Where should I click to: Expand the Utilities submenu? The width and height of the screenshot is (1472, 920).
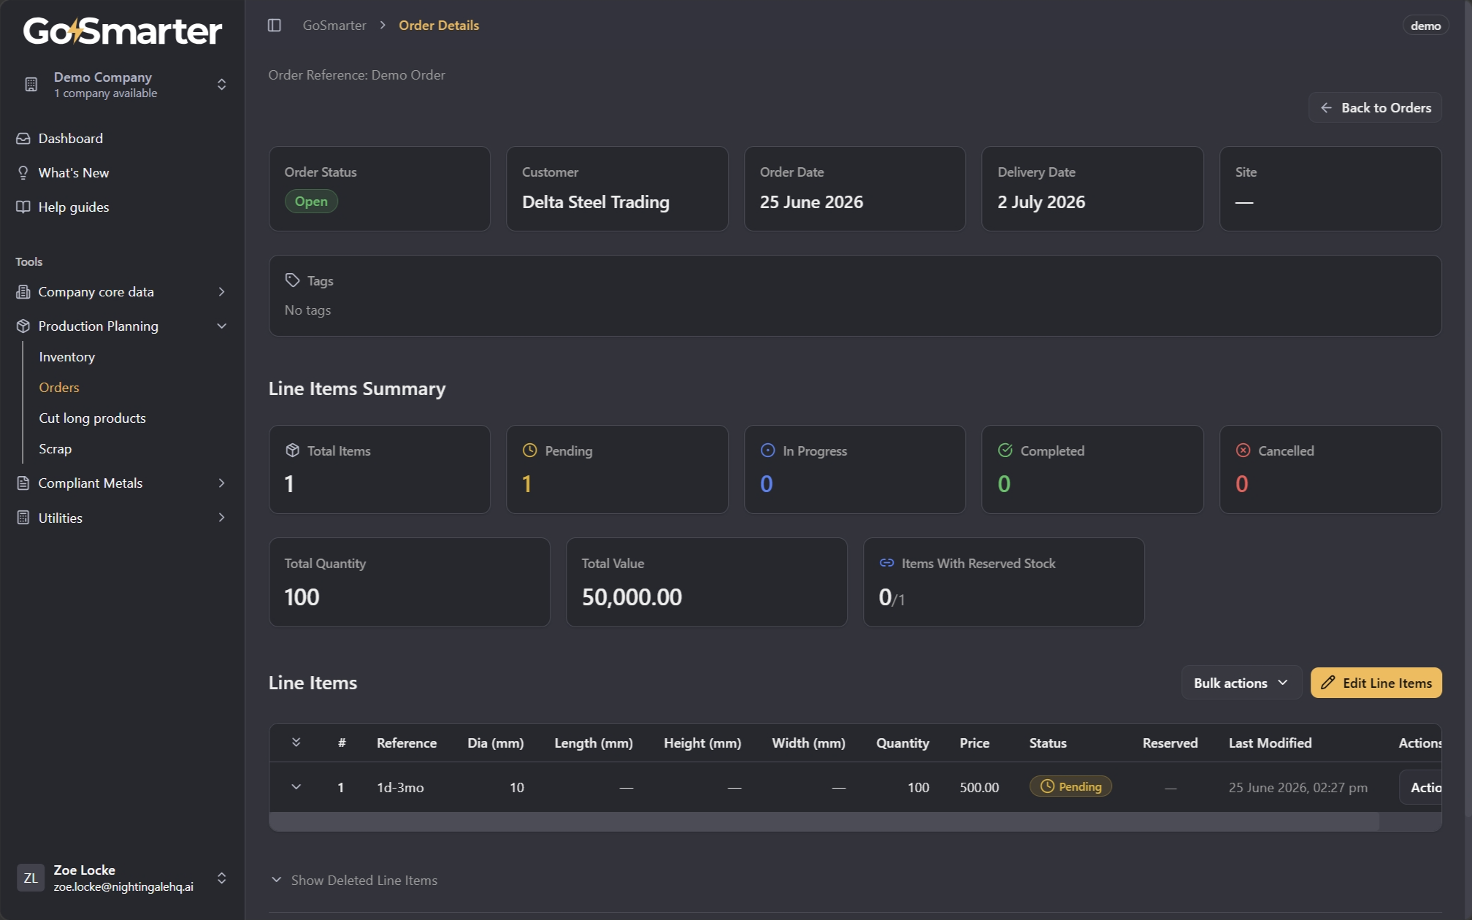click(222, 518)
